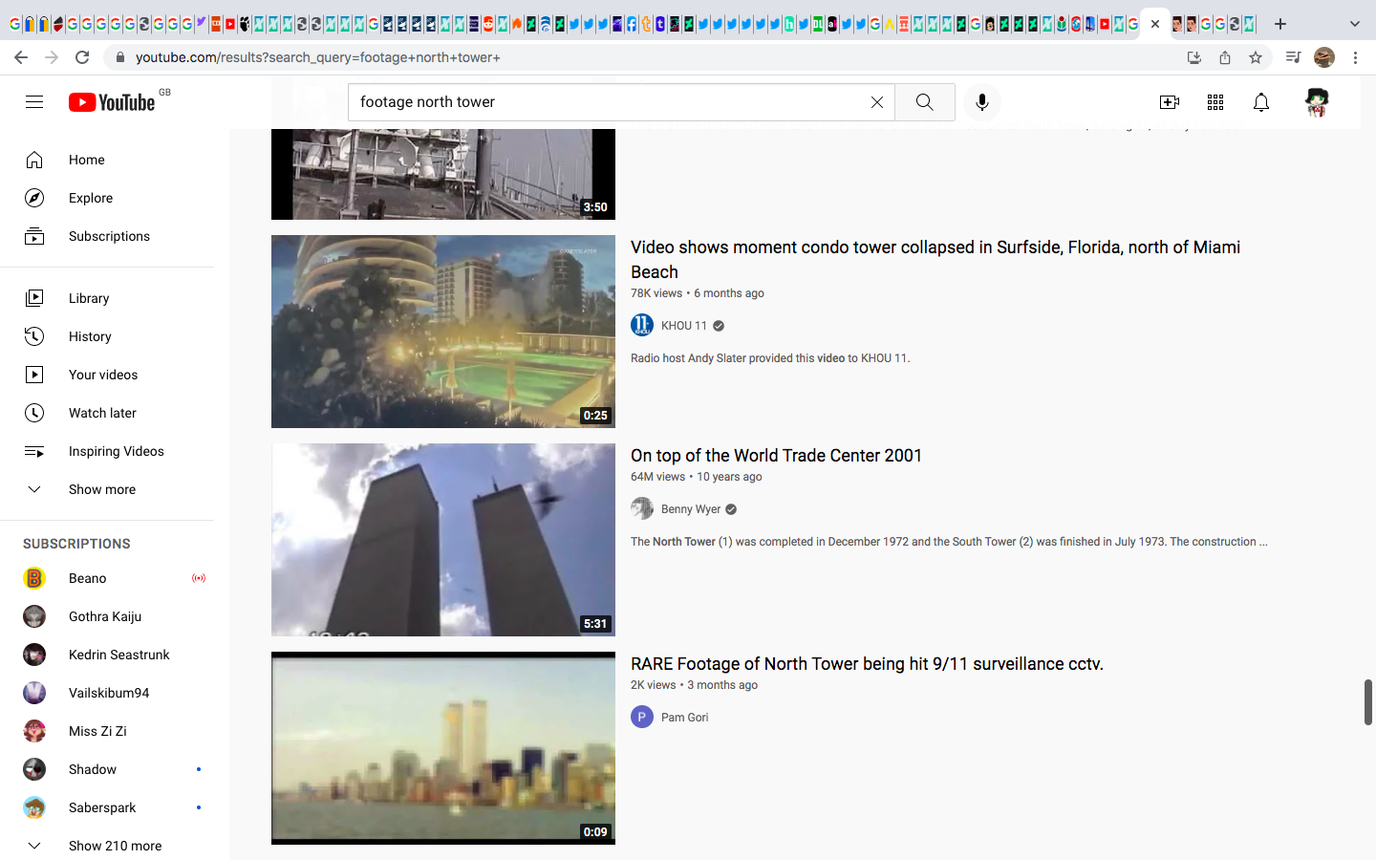Open Inspiring Videos playlist
The width and height of the screenshot is (1376, 860).
point(107,451)
